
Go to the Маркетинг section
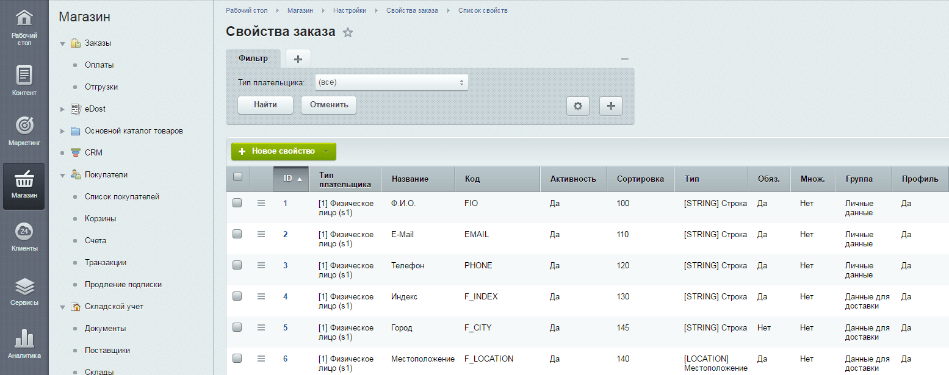(24, 131)
